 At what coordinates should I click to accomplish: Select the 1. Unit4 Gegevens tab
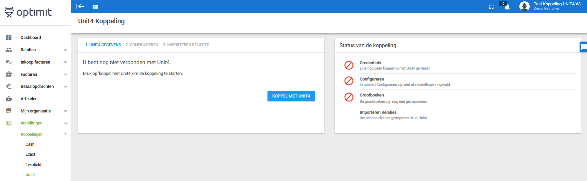point(103,45)
